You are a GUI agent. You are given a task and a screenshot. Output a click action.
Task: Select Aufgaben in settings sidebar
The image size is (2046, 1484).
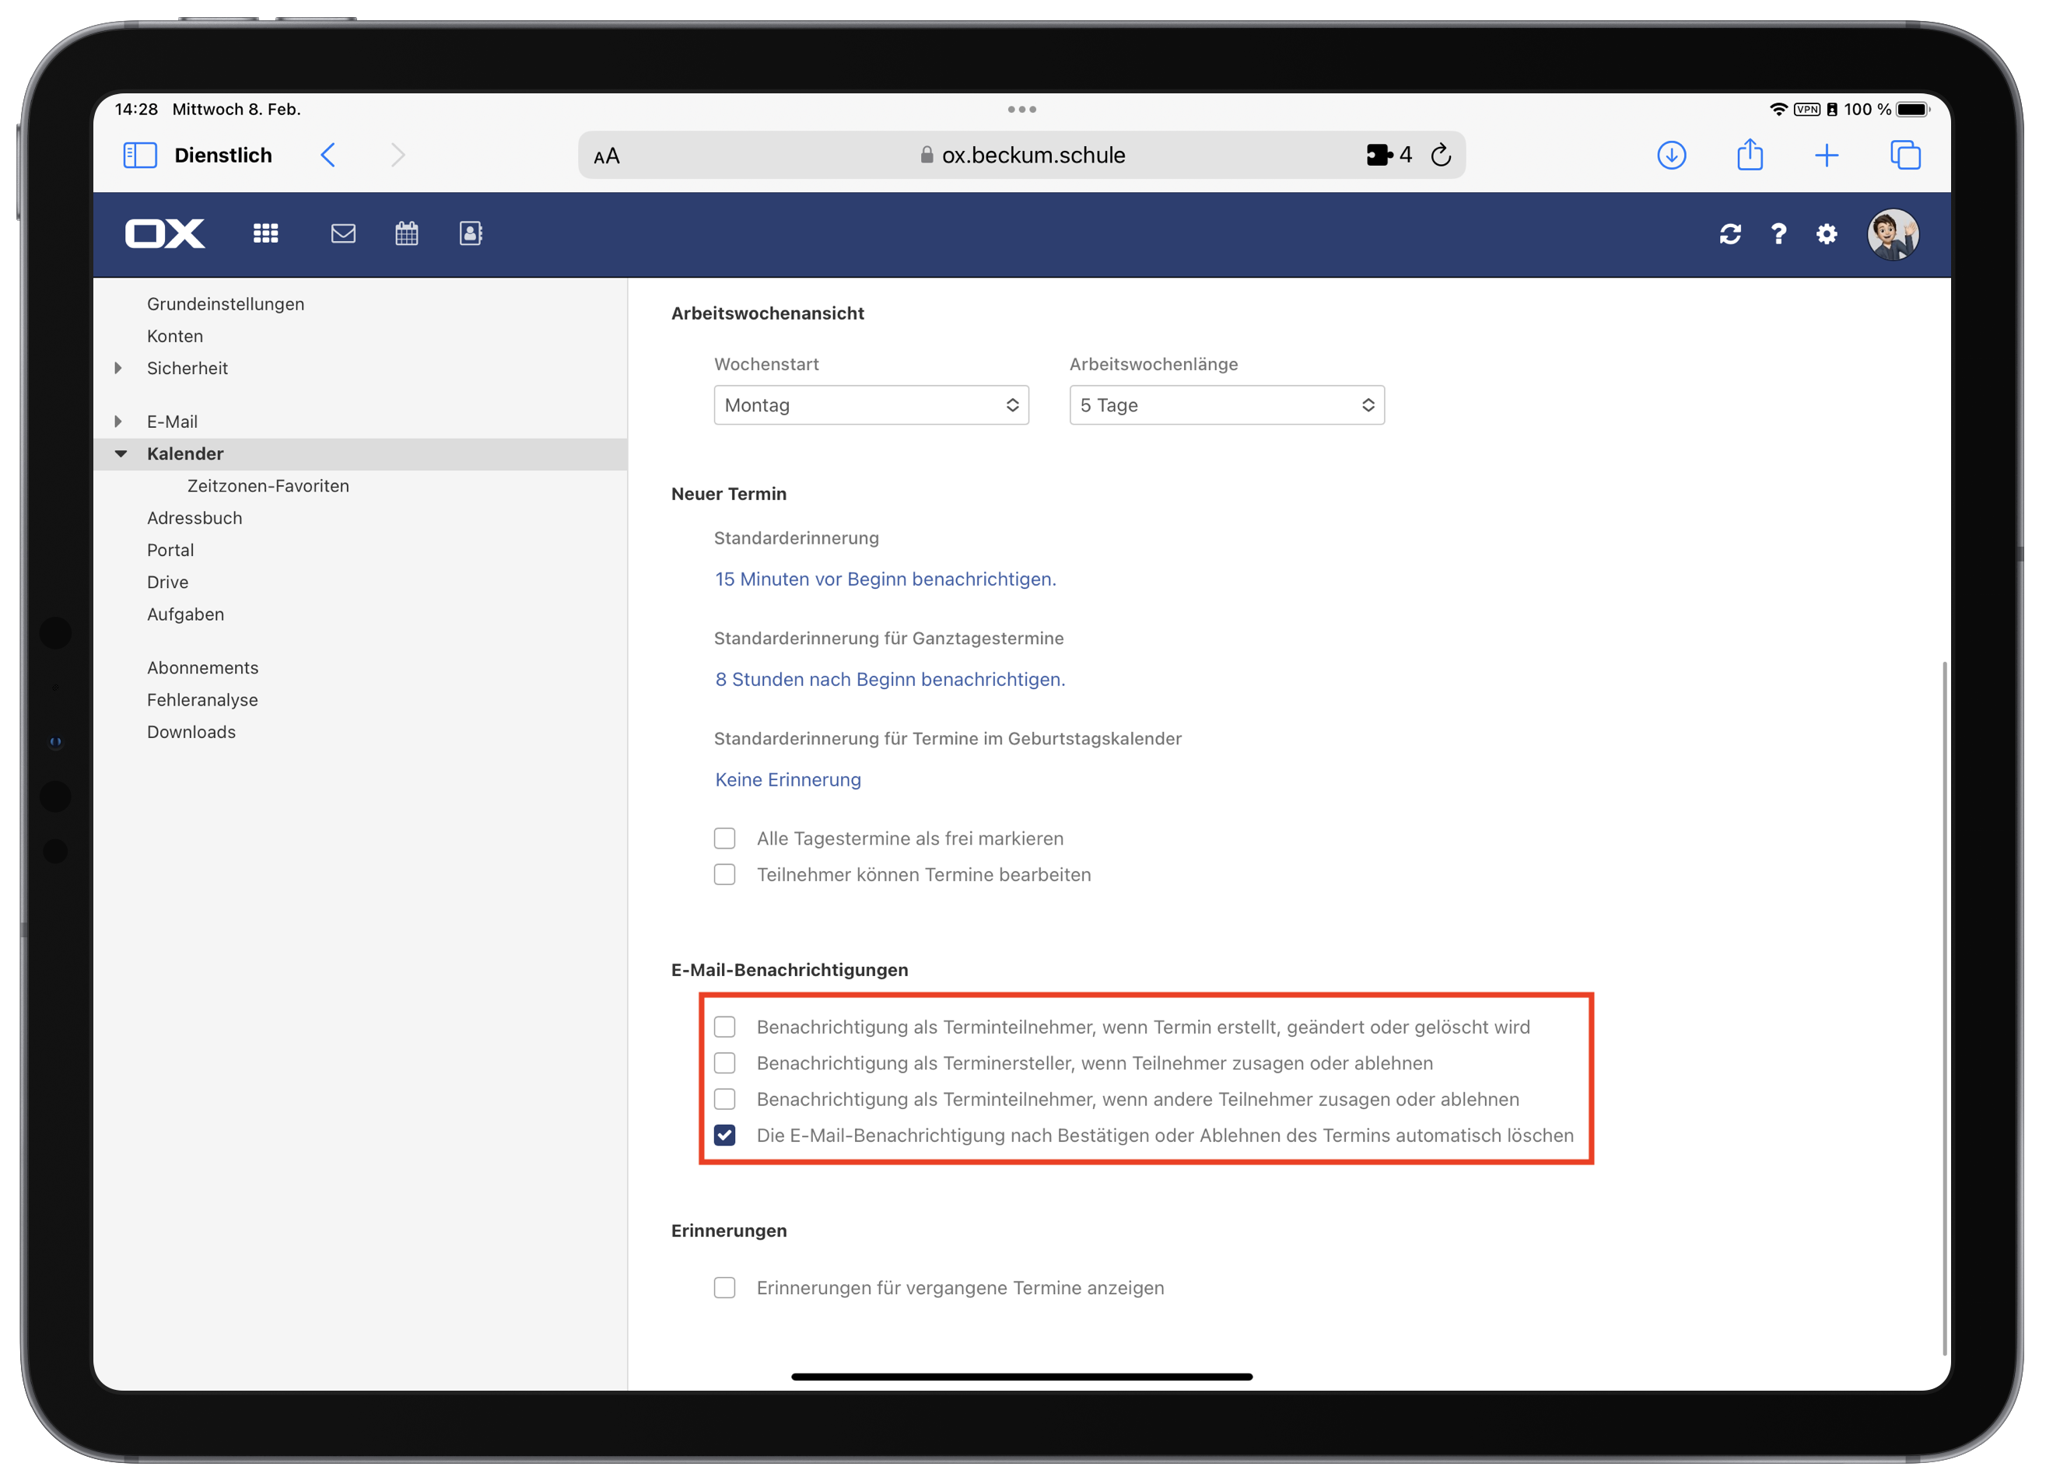pyautogui.click(x=186, y=614)
